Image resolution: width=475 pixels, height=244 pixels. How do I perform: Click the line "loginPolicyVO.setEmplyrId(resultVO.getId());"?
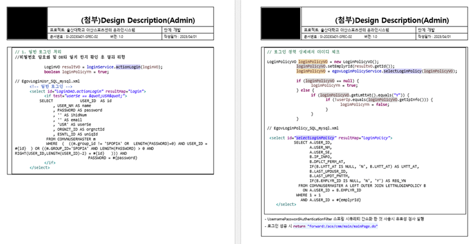click(x=345, y=67)
